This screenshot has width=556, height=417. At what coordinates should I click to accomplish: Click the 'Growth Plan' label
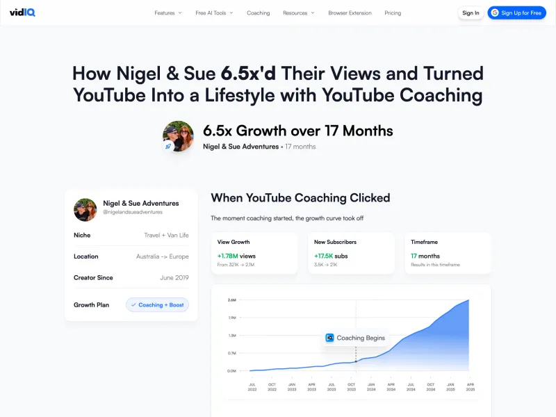pos(92,305)
